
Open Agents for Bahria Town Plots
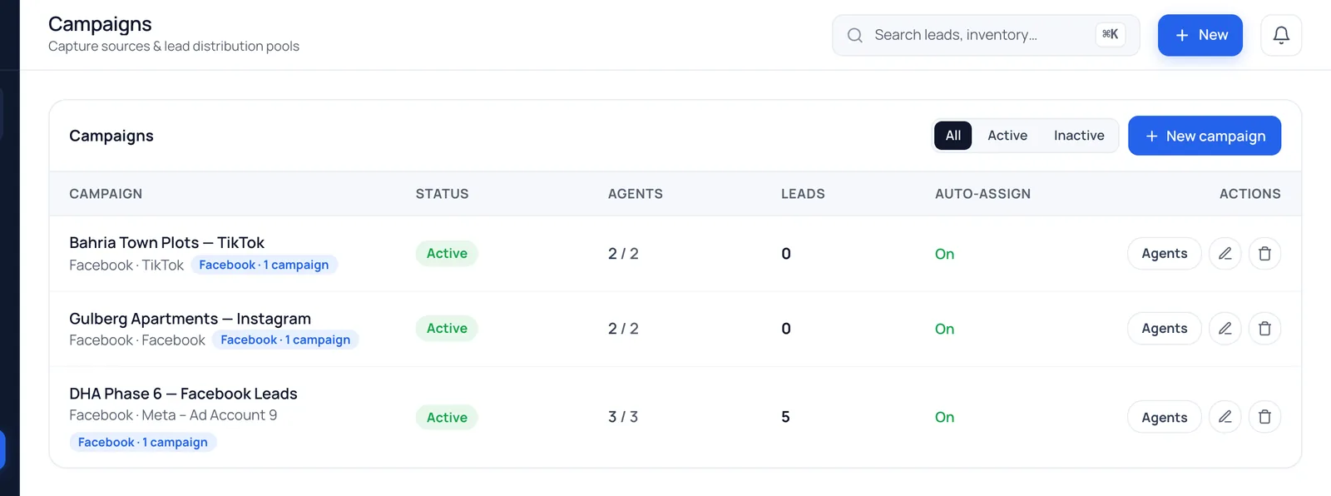tap(1164, 254)
